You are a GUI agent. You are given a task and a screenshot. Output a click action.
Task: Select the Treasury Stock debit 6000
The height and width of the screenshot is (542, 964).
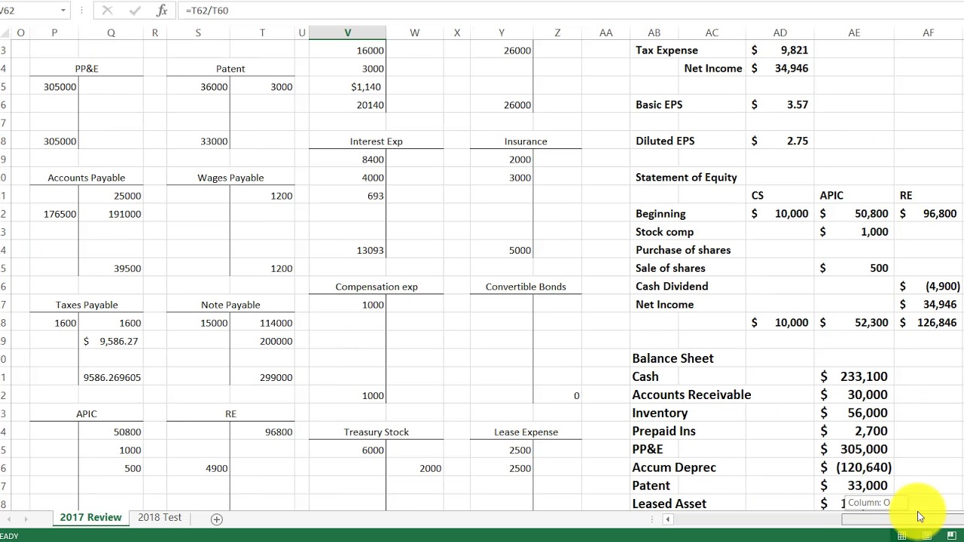(x=347, y=450)
